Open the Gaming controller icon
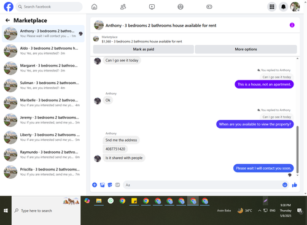 (209, 7)
